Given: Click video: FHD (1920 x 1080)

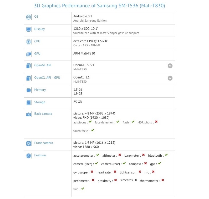Looking at the screenshot, I should click(91, 118).
